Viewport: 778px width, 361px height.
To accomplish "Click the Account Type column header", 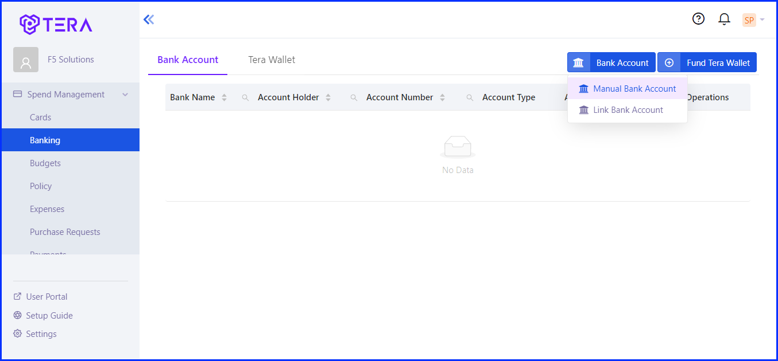I will click(x=509, y=97).
